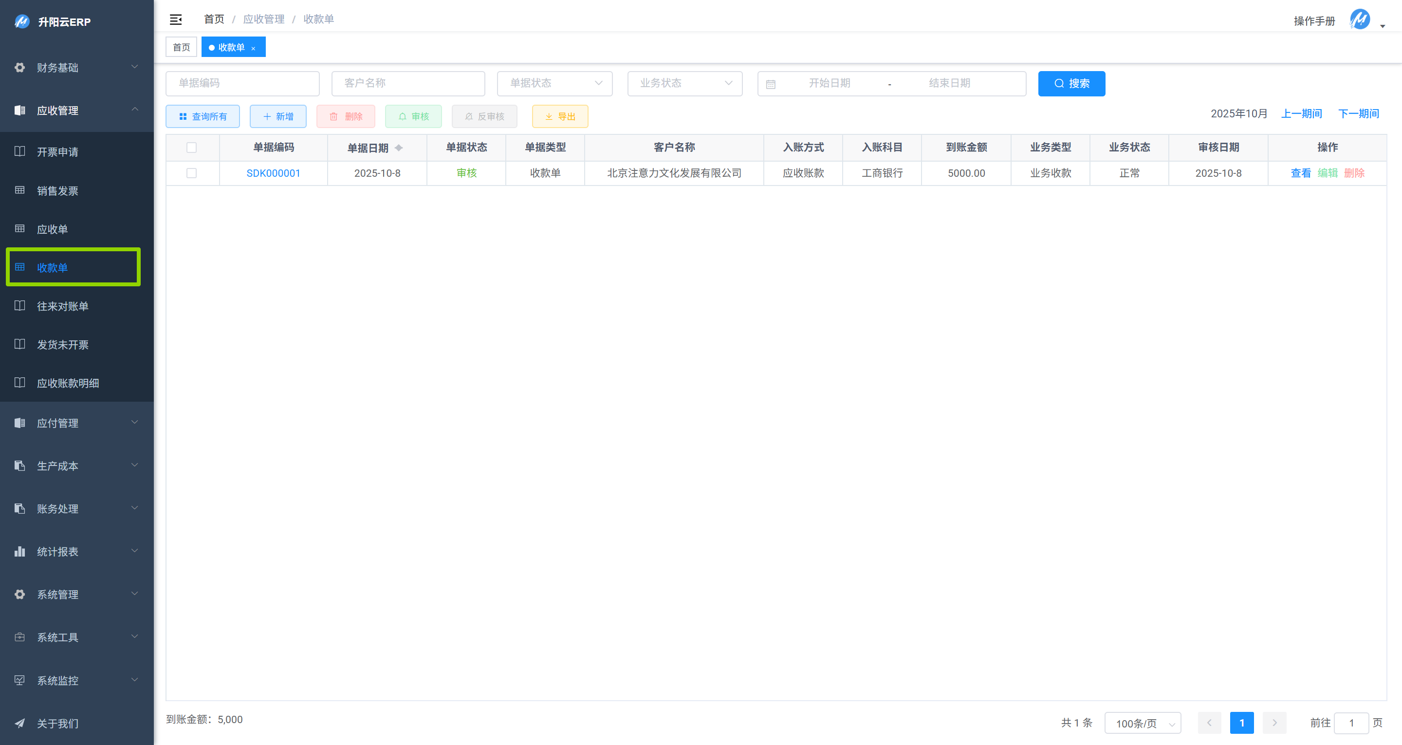Image resolution: width=1402 pixels, height=745 pixels.
Task: Open the 业务状态 dropdown filter
Action: [684, 83]
